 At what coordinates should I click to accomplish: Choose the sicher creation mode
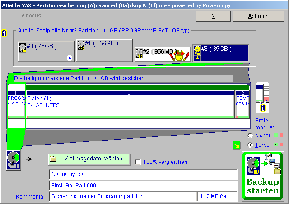pyautogui.click(x=250, y=136)
